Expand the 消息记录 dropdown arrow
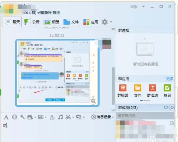This screenshot has width=178, height=142. [x=113, y=117]
